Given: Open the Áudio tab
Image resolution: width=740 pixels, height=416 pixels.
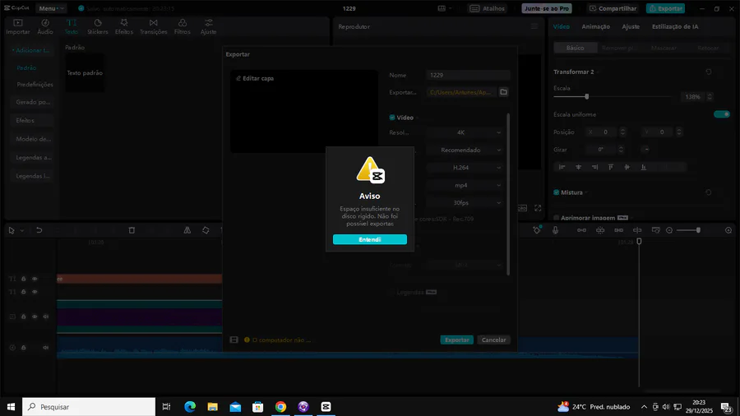Looking at the screenshot, I should [45, 27].
